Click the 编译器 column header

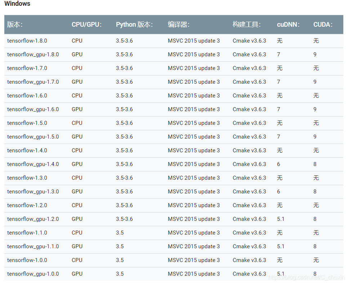coord(178,25)
